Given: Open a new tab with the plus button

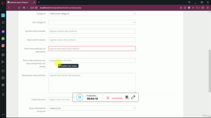Looking at the screenshot, I should point(39,2).
